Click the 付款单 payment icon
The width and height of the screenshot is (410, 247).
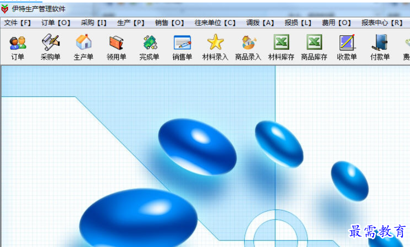(380, 42)
